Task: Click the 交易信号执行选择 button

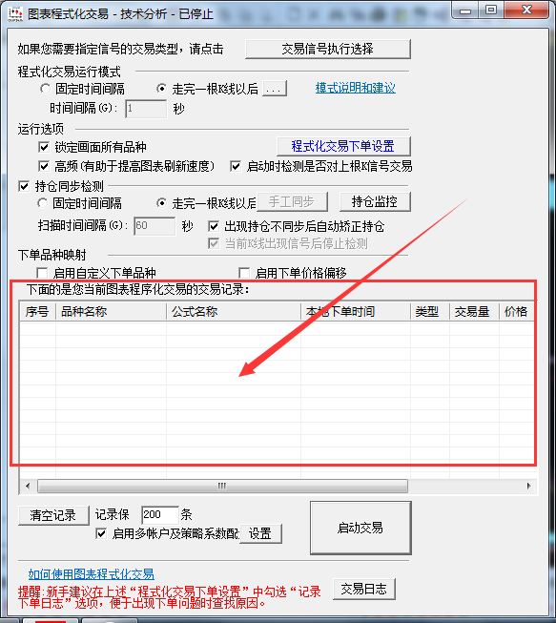Action: (328, 49)
